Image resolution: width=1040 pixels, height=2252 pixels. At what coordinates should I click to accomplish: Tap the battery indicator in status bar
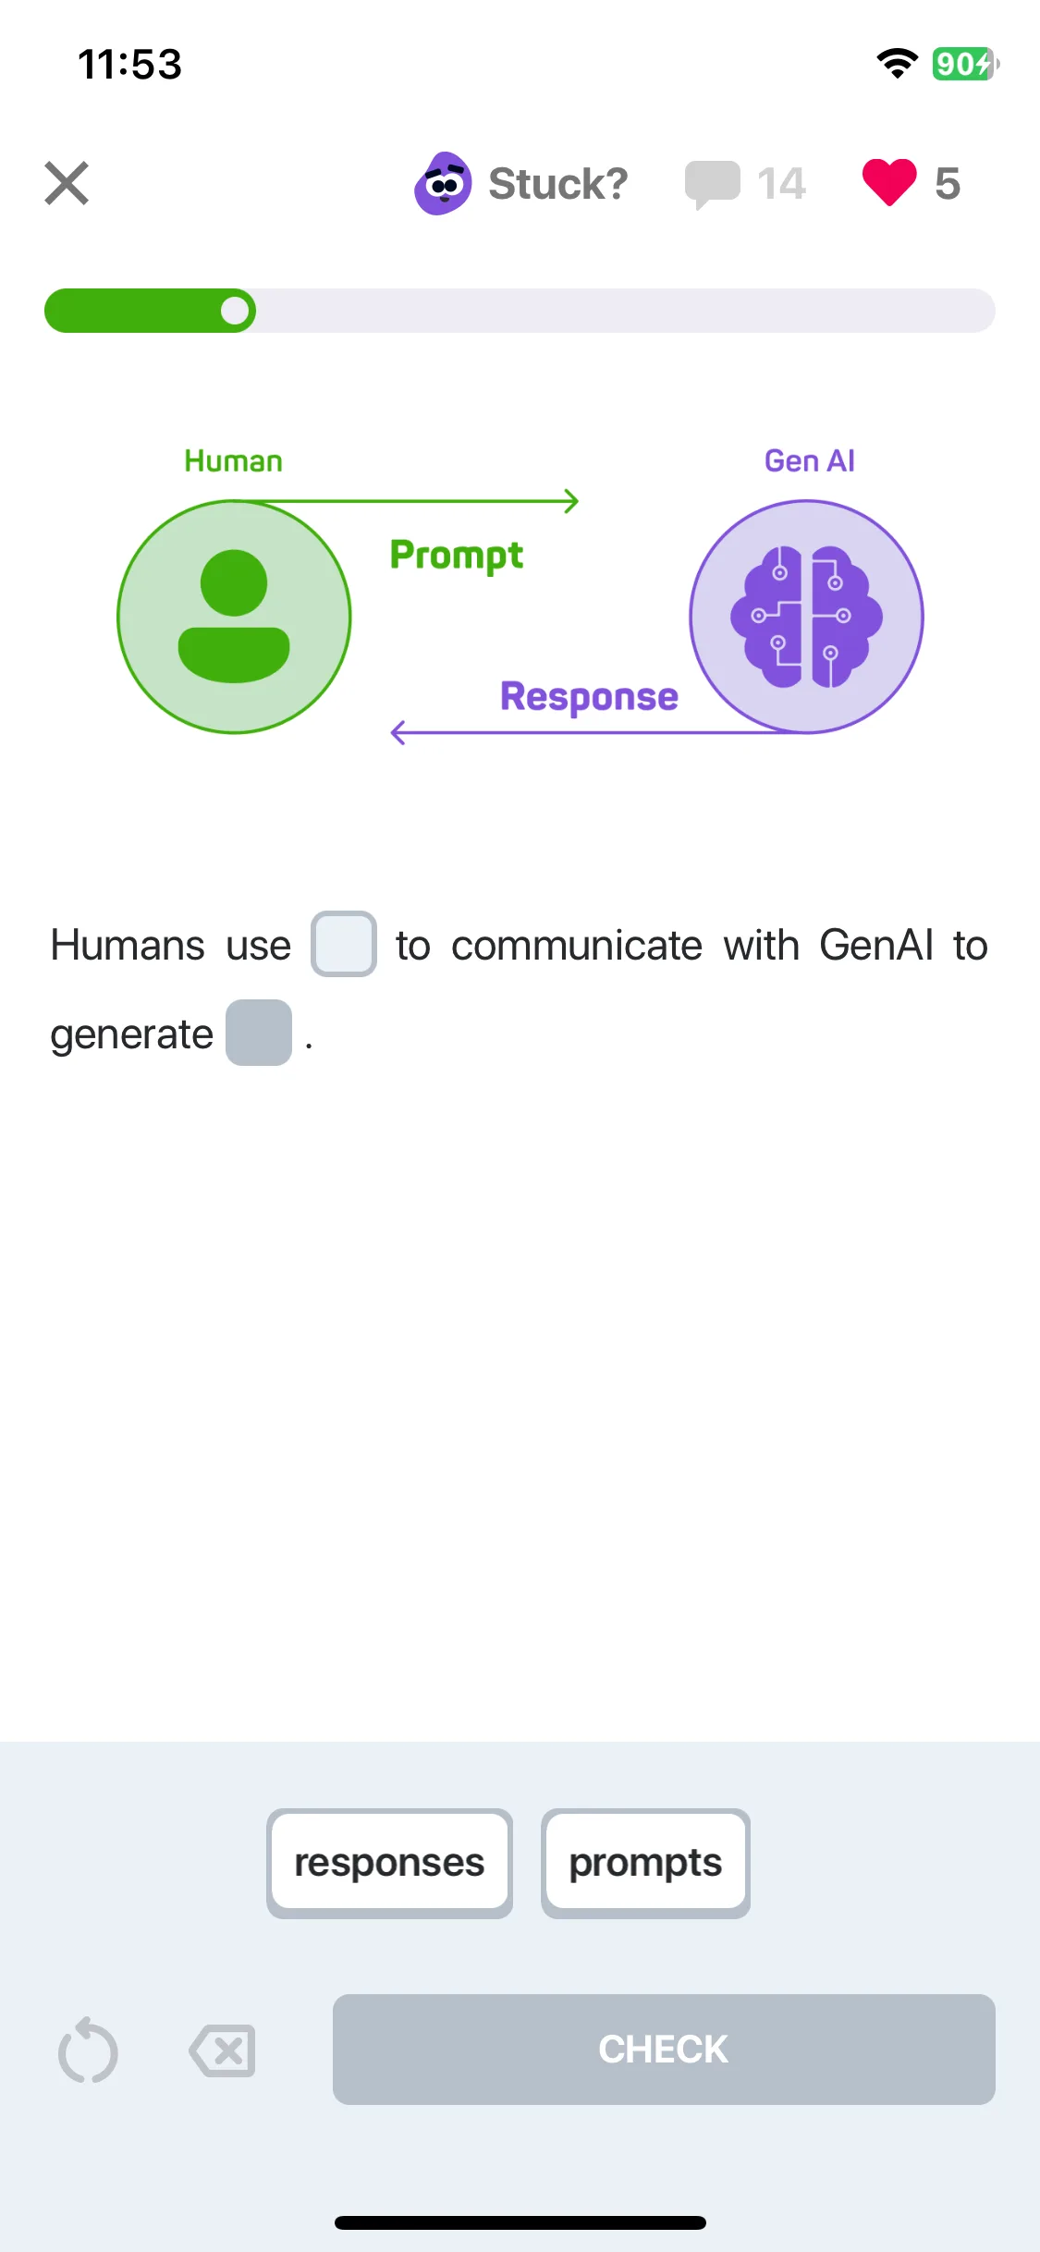965,64
